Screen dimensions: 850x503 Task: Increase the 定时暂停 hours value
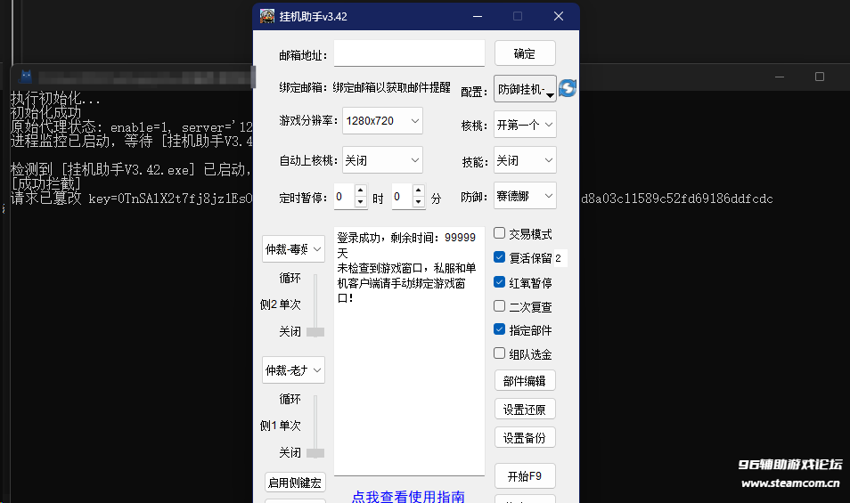(361, 190)
